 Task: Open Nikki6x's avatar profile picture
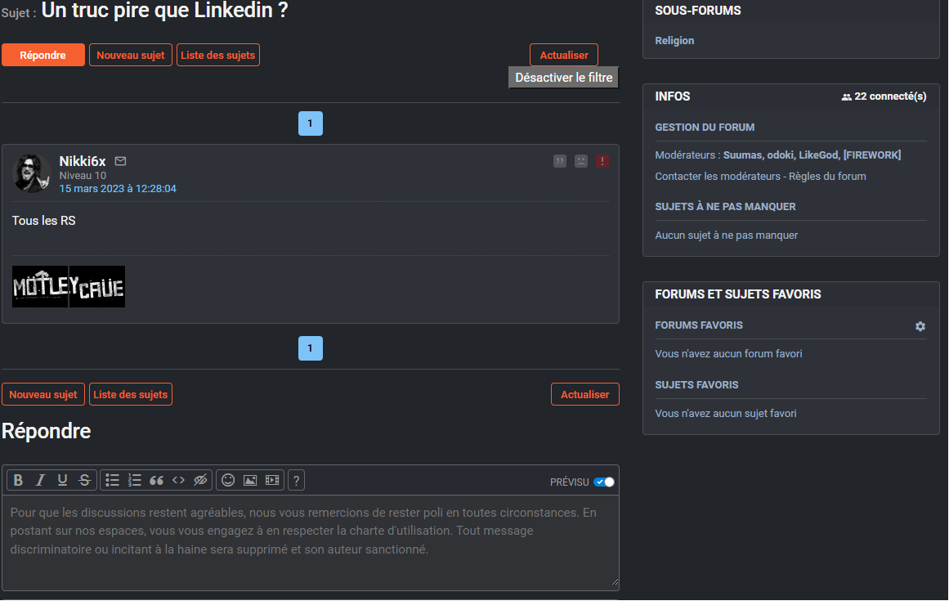tap(32, 173)
